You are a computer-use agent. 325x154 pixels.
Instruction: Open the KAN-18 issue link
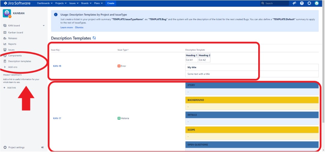[x=57, y=66]
